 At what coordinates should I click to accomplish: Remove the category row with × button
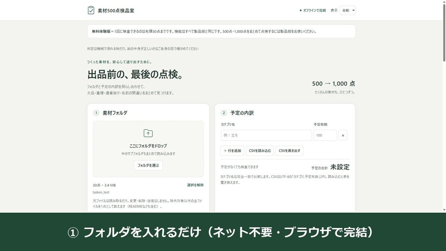tap(343, 136)
